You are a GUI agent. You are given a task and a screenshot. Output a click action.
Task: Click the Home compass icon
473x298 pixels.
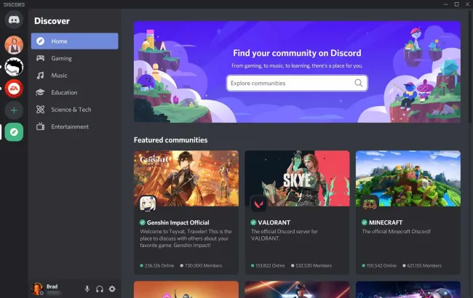[x=41, y=41]
